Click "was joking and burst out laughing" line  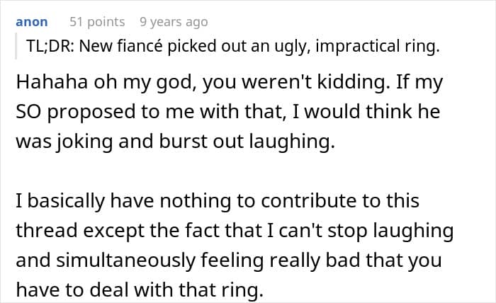click(x=174, y=140)
